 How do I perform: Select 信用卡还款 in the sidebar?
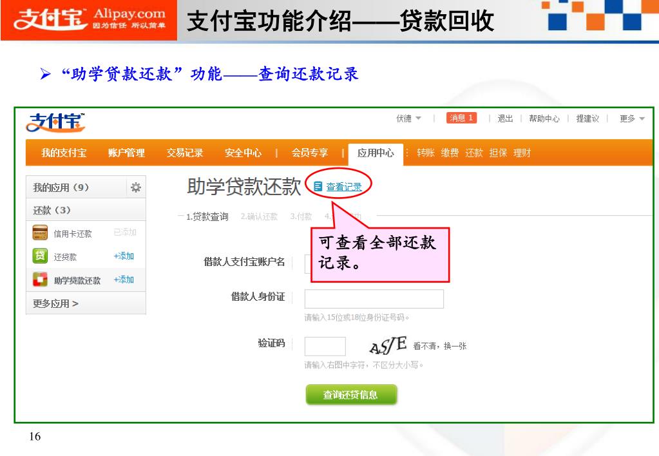point(73,234)
